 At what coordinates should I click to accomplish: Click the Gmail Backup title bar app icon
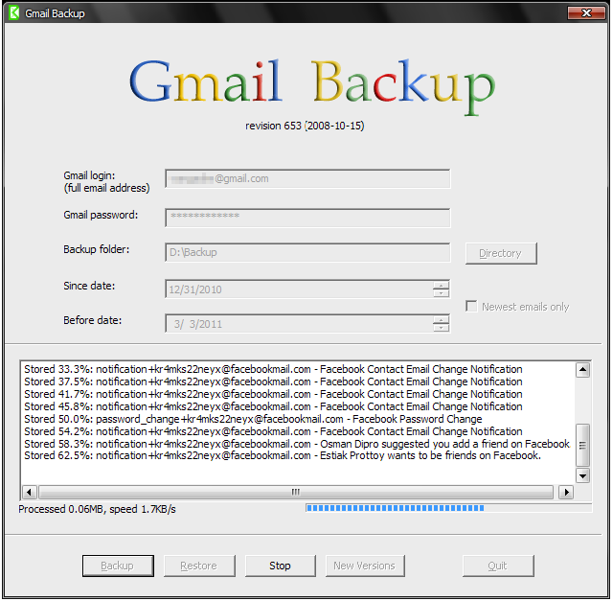pyautogui.click(x=13, y=12)
